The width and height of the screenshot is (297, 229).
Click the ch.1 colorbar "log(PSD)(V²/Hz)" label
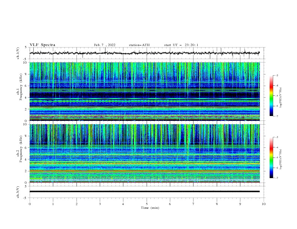click(x=280, y=98)
